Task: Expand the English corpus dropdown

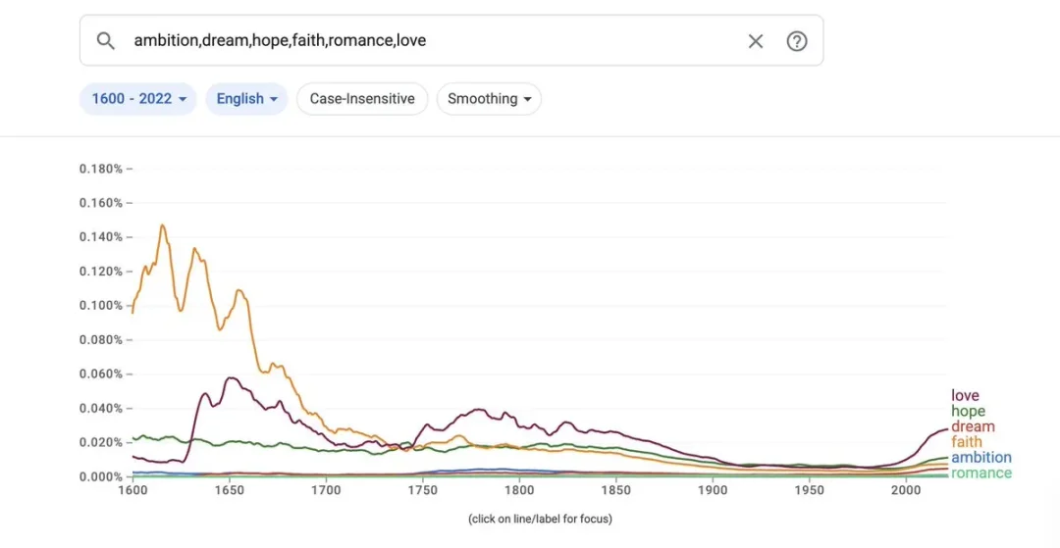Action: 246,99
